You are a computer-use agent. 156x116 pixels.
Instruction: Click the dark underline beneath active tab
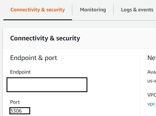coord(38,20)
